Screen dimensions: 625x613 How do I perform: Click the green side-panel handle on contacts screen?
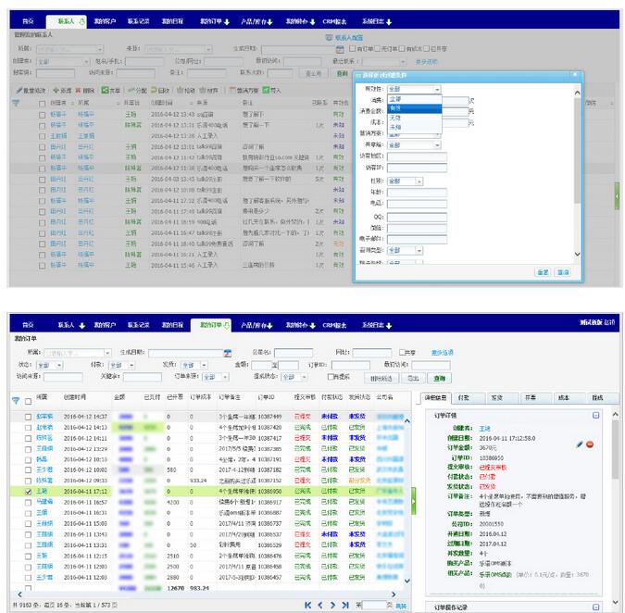[617, 195]
